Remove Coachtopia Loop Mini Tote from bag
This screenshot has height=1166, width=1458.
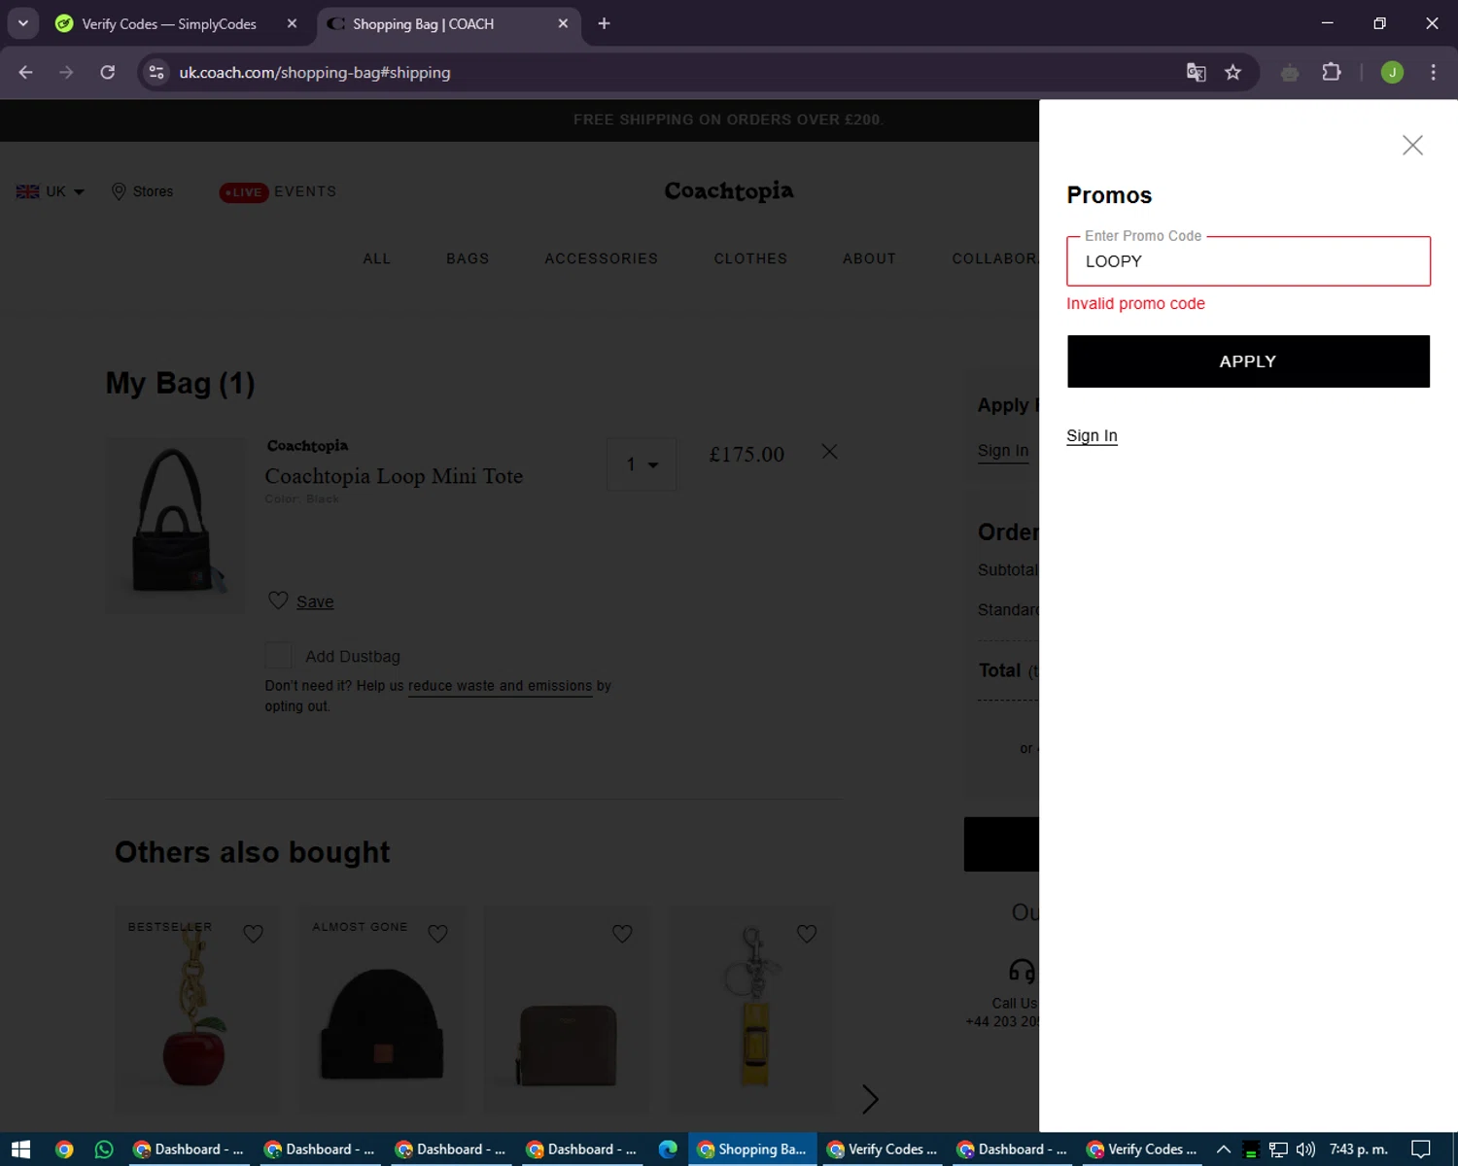[x=829, y=452]
